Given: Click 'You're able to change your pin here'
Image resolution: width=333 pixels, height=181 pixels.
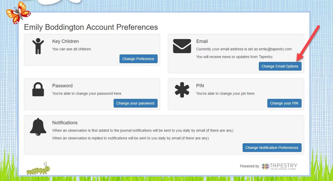Looking at the screenshot, I should (x=225, y=93).
